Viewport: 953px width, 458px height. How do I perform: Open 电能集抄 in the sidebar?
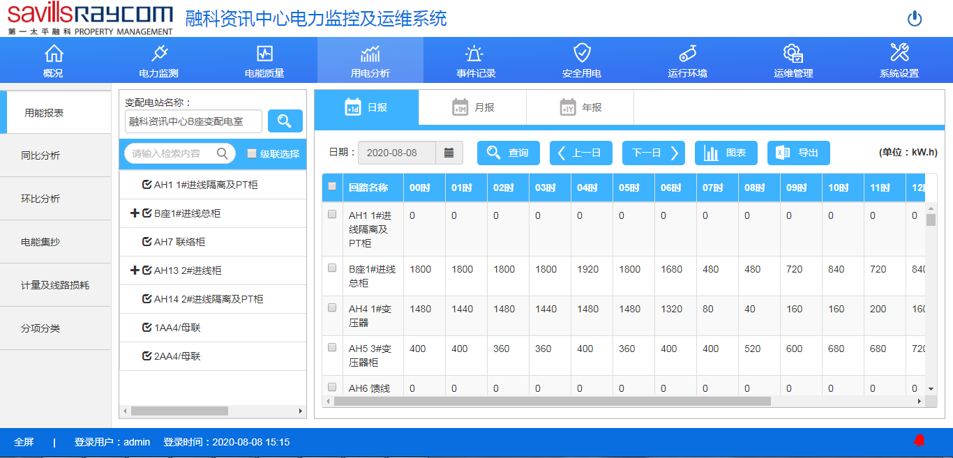pyautogui.click(x=56, y=242)
